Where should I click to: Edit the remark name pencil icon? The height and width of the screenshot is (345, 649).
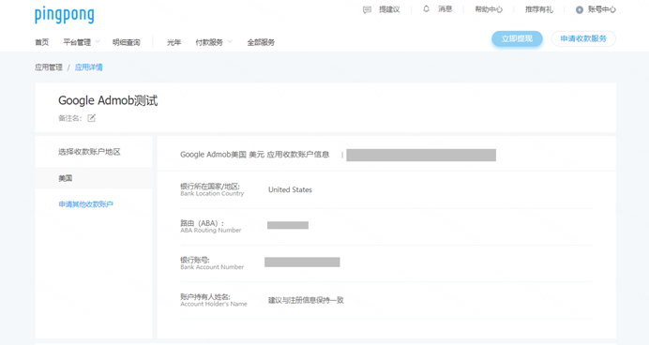click(x=92, y=118)
